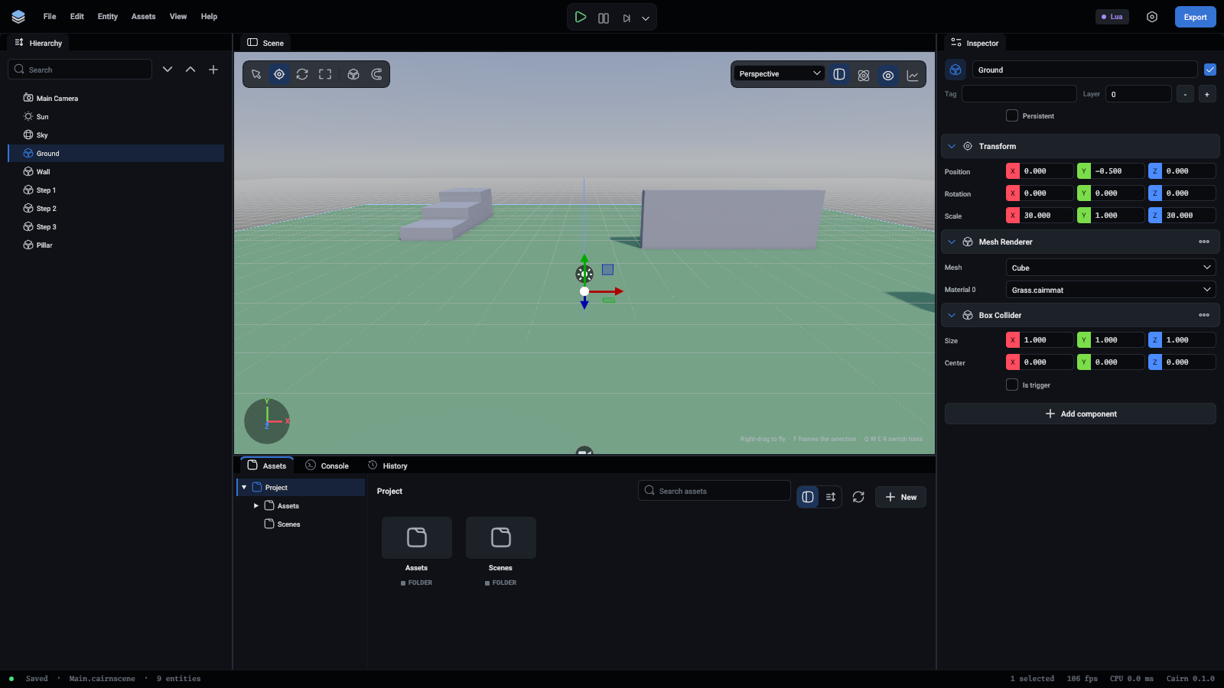Step one frame forward

pos(627,18)
